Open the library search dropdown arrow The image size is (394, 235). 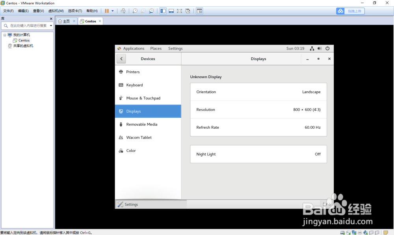(x=51, y=26)
